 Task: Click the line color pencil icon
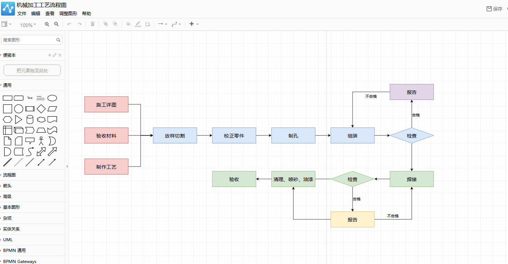(138, 24)
